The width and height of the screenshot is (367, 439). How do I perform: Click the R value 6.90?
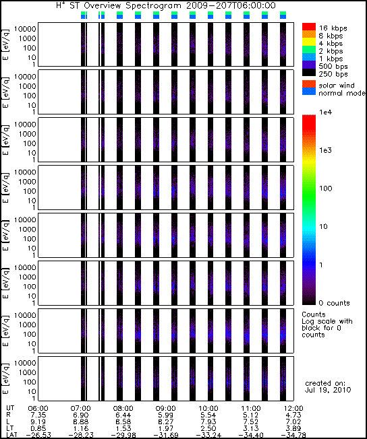click(x=81, y=415)
